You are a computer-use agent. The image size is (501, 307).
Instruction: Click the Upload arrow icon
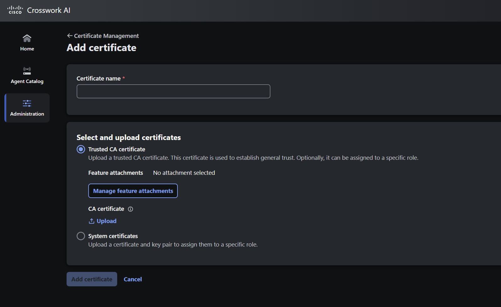91,221
